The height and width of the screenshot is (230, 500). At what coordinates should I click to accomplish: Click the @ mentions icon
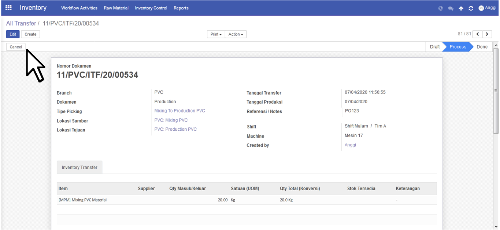441,8
